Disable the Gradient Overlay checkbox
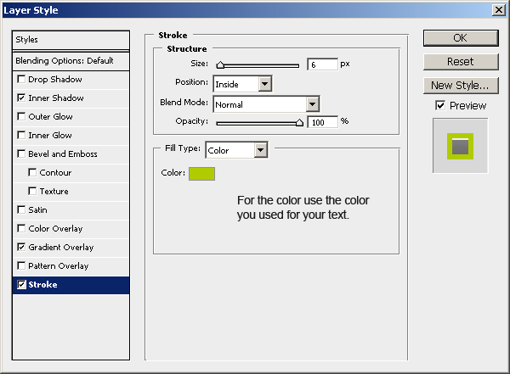 pyautogui.click(x=21, y=247)
